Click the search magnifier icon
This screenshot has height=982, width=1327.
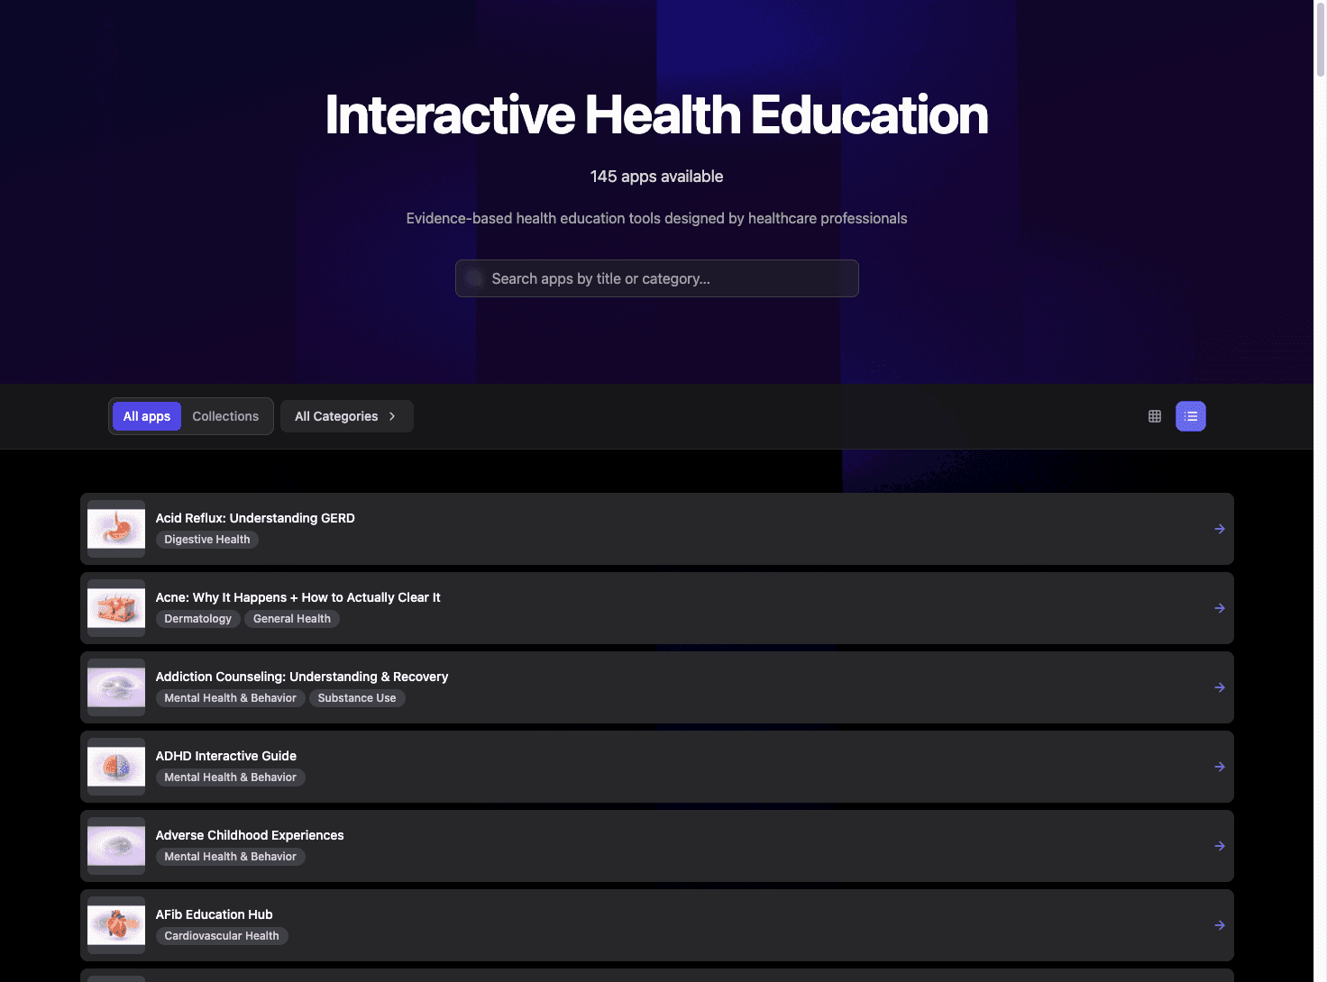coord(474,278)
